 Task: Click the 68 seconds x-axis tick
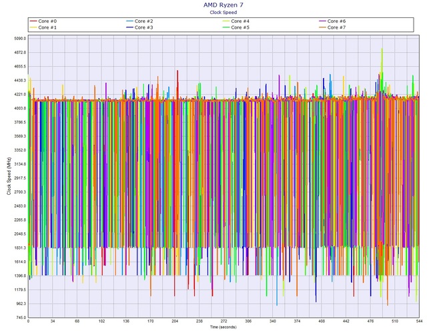point(77,321)
